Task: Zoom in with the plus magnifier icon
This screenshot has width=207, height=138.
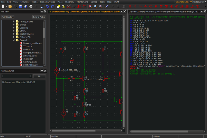Action: tap(101, 6)
